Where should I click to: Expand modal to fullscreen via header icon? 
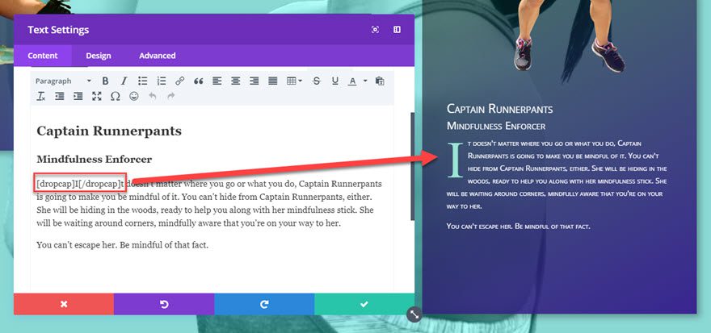[375, 29]
